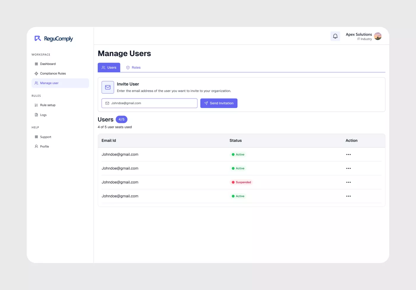Click the envelope icon inside email field
This screenshot has width=416, height=290.
point(107,103)
